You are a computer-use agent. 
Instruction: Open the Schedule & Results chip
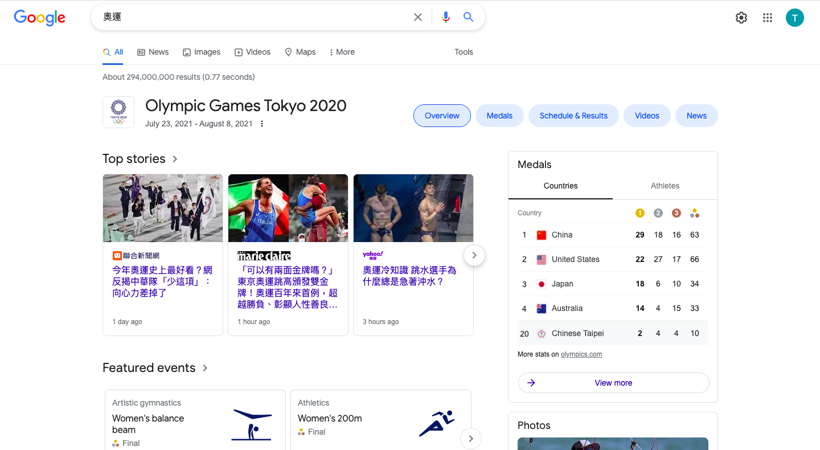[x=573, y=116]
